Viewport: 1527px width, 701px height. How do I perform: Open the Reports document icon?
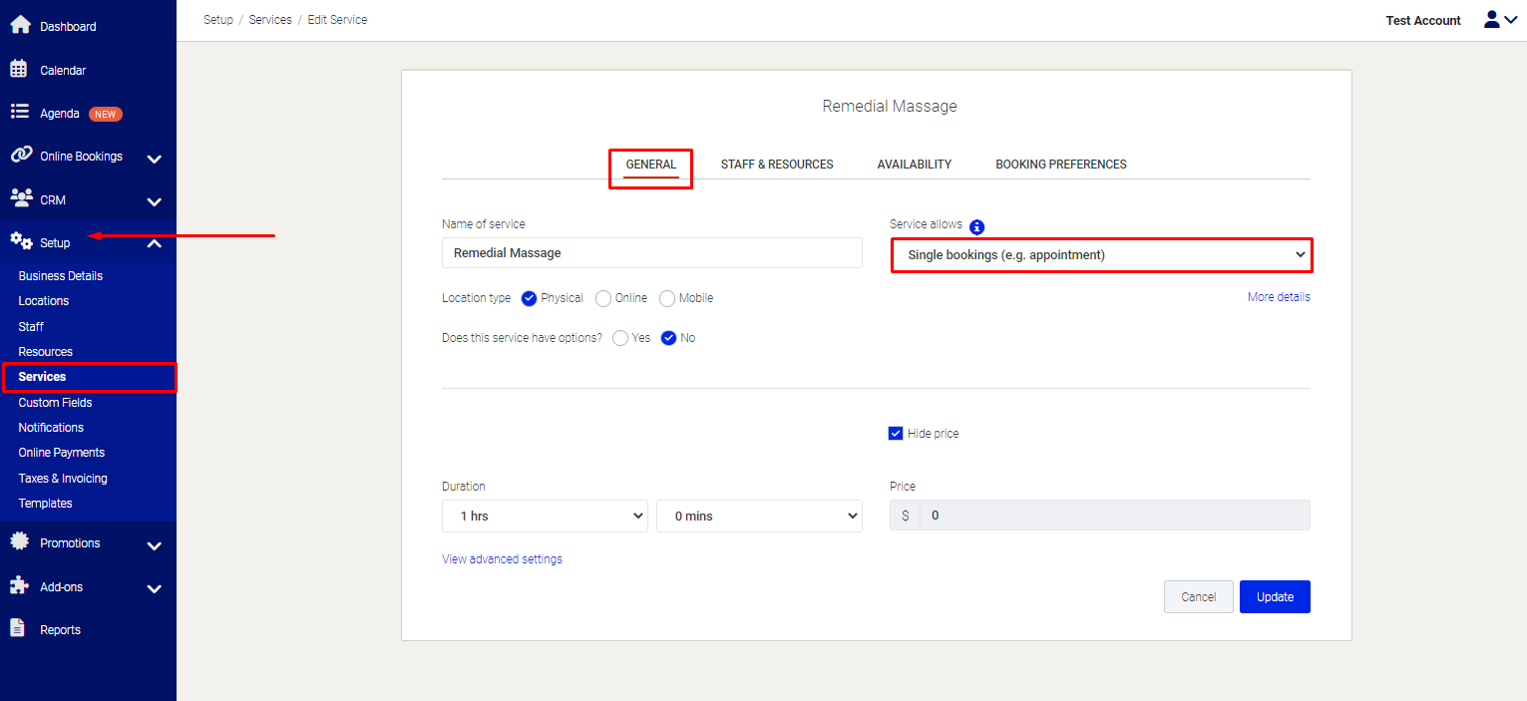coord(18,628)
